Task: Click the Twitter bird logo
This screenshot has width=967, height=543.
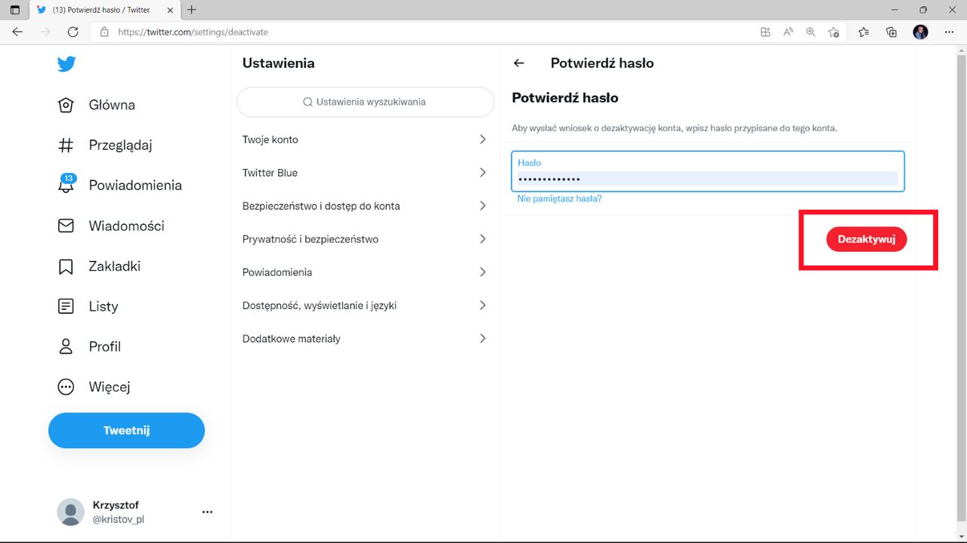Action: tap(66, 64)
